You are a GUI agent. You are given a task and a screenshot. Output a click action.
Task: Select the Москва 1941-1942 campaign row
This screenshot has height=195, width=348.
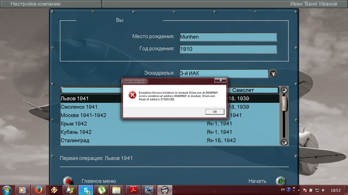click(170, 115)
